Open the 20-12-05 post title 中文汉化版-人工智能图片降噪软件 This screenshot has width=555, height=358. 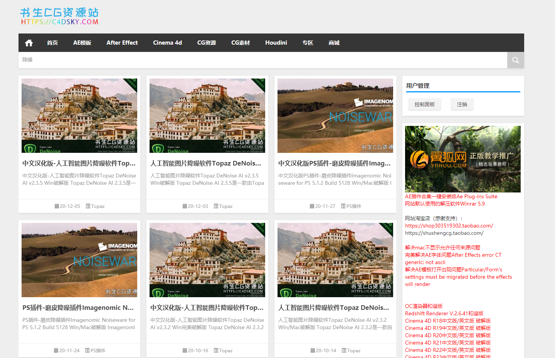pos(79,163)
